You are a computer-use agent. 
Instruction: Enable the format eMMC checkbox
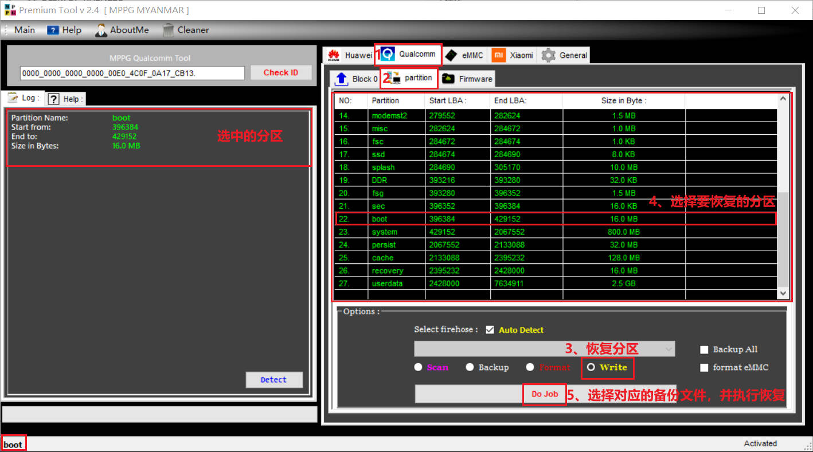click(704, 367)
